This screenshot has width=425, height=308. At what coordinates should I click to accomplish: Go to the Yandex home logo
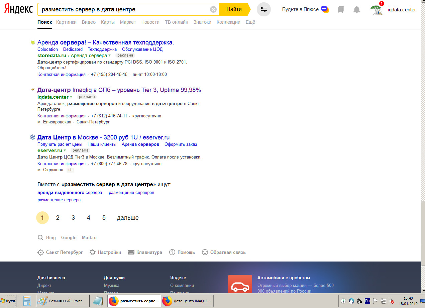(x=18, y=9)
